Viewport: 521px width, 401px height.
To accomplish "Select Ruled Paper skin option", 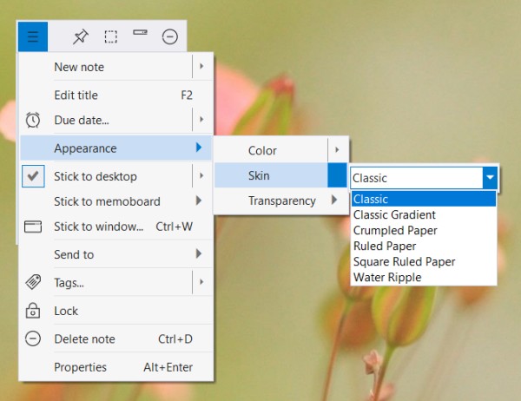I will point(424,246).
